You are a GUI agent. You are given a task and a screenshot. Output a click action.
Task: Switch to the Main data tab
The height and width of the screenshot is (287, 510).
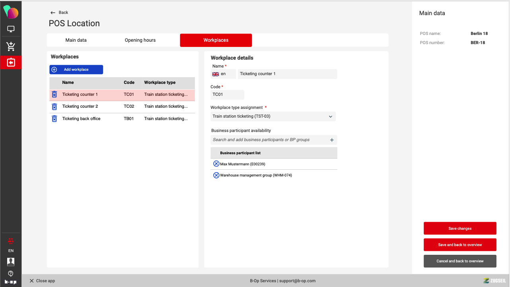[x=76, y=40]
